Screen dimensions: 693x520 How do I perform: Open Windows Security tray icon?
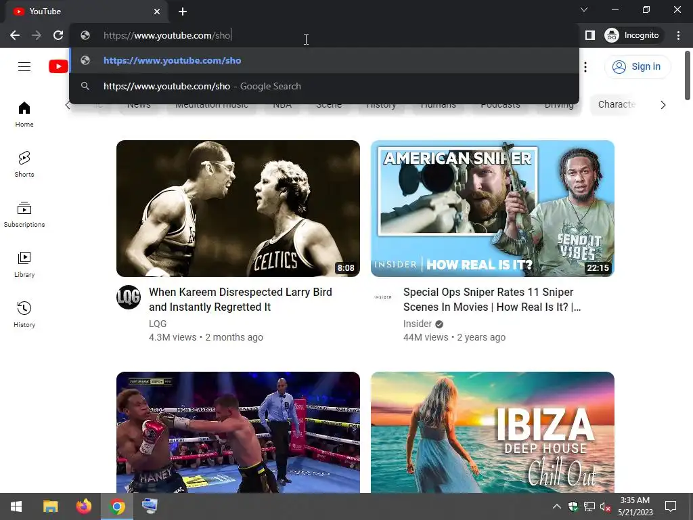click(x=573, y=506)
